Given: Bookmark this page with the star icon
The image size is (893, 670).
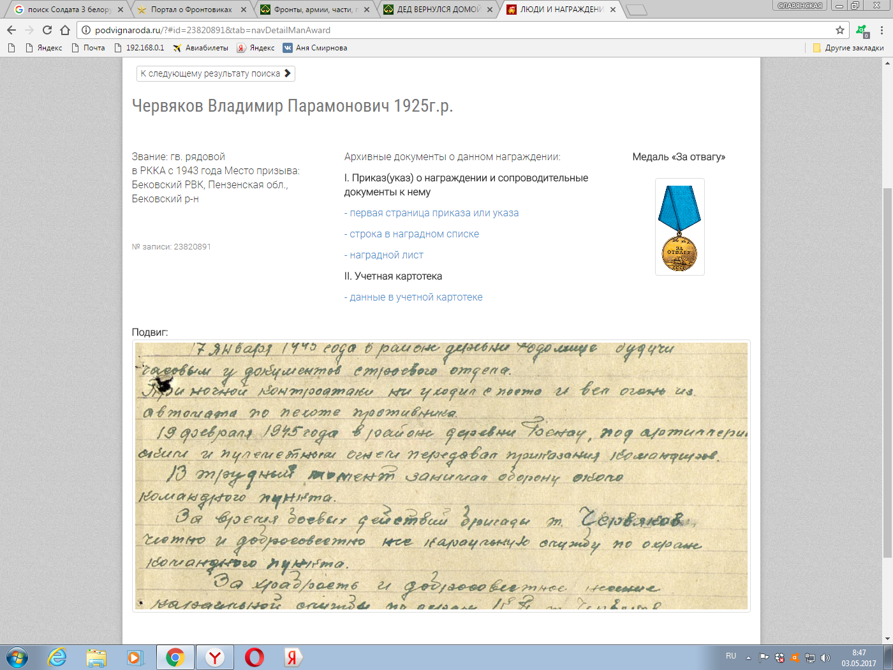Looking at the screenshot, I should pyautogui.click(x=840, y=30).
